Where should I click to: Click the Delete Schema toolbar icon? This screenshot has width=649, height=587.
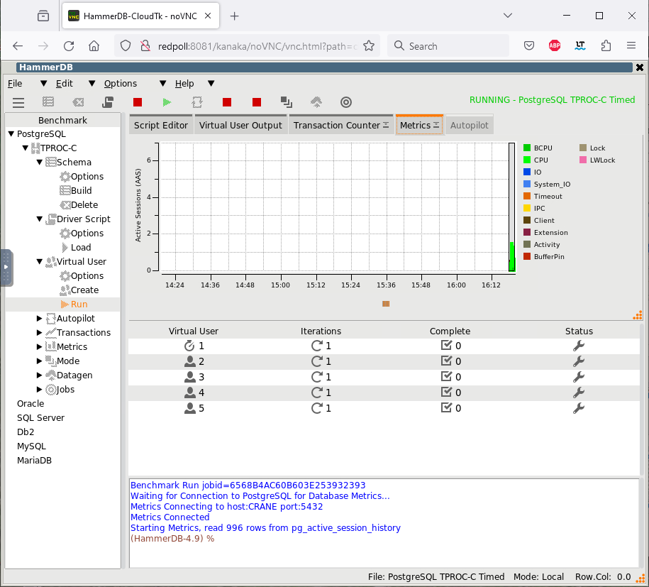point(78,102)
